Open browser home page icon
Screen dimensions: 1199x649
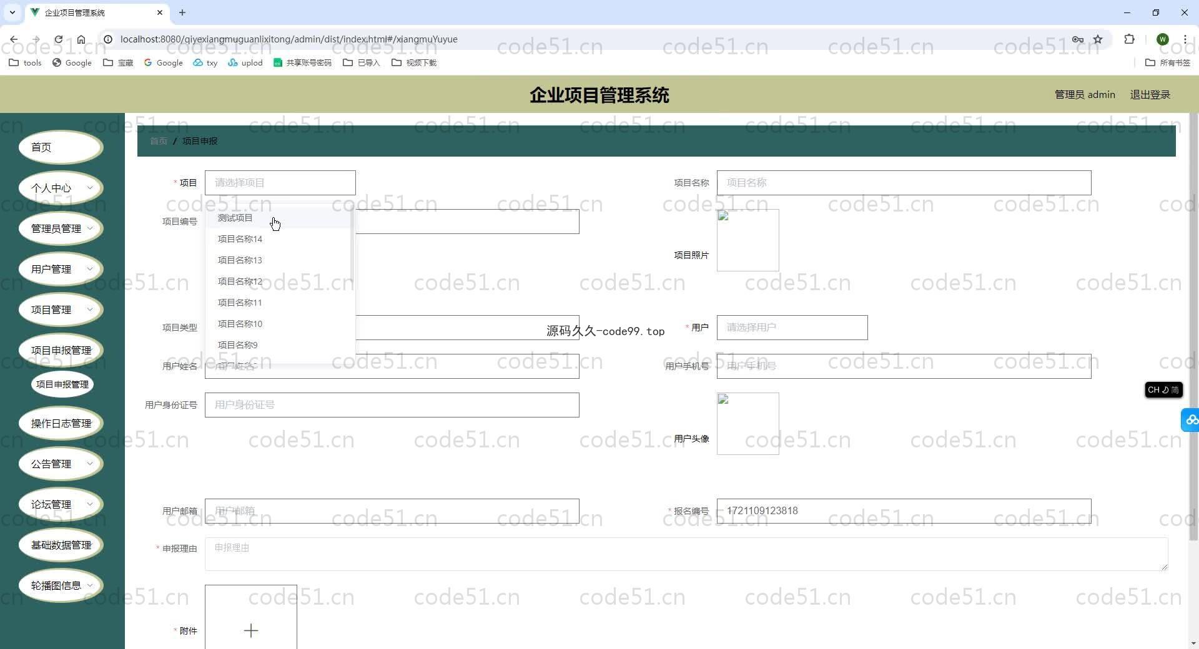(x=81, y=39)
